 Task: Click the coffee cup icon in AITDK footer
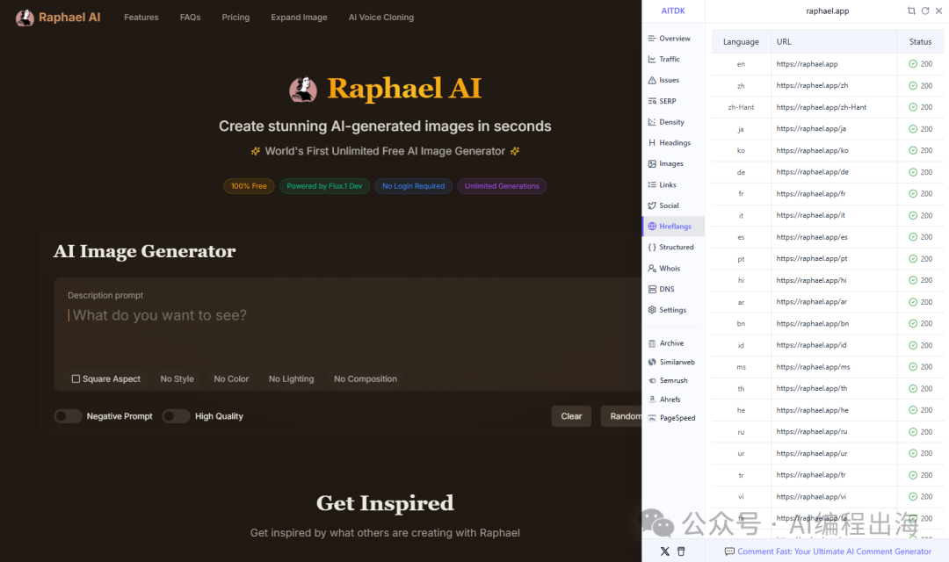[681, 551]
